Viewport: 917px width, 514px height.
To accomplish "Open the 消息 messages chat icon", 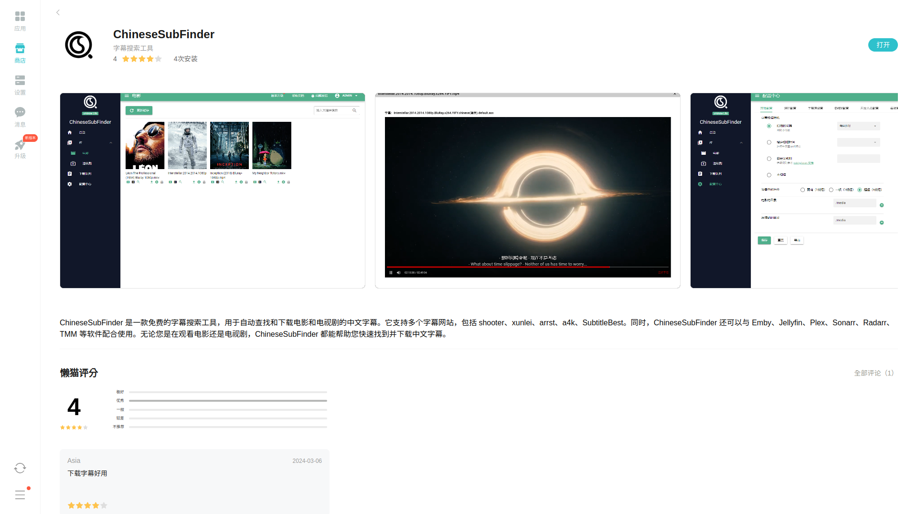I will click(x=20, y=112).
